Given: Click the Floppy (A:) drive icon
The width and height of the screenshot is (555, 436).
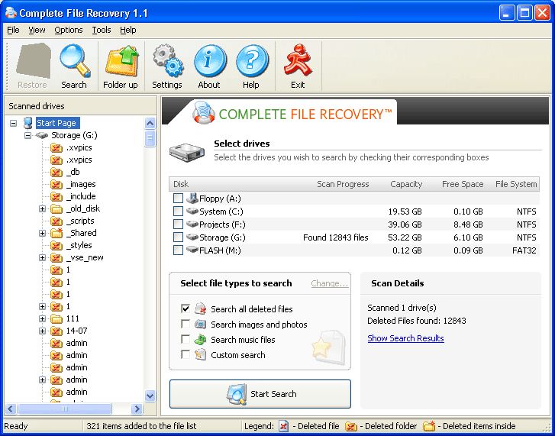Looking at the screenshot, I should tap(192, 199).
